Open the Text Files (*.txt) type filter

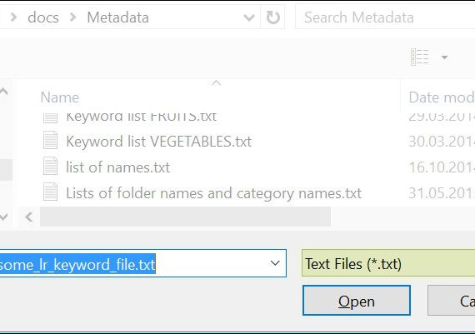tap(388, 263)
